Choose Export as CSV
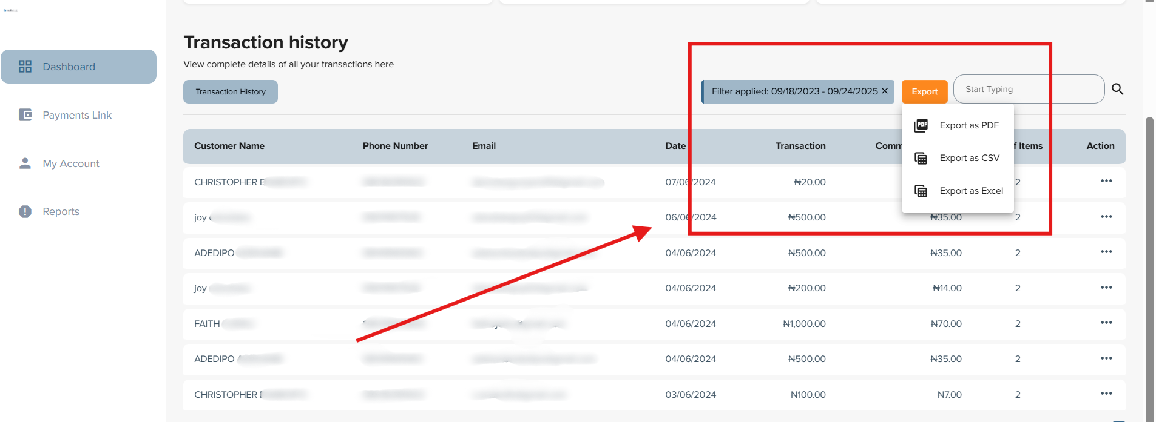1156x422 pixels. (x=958, y=158)
